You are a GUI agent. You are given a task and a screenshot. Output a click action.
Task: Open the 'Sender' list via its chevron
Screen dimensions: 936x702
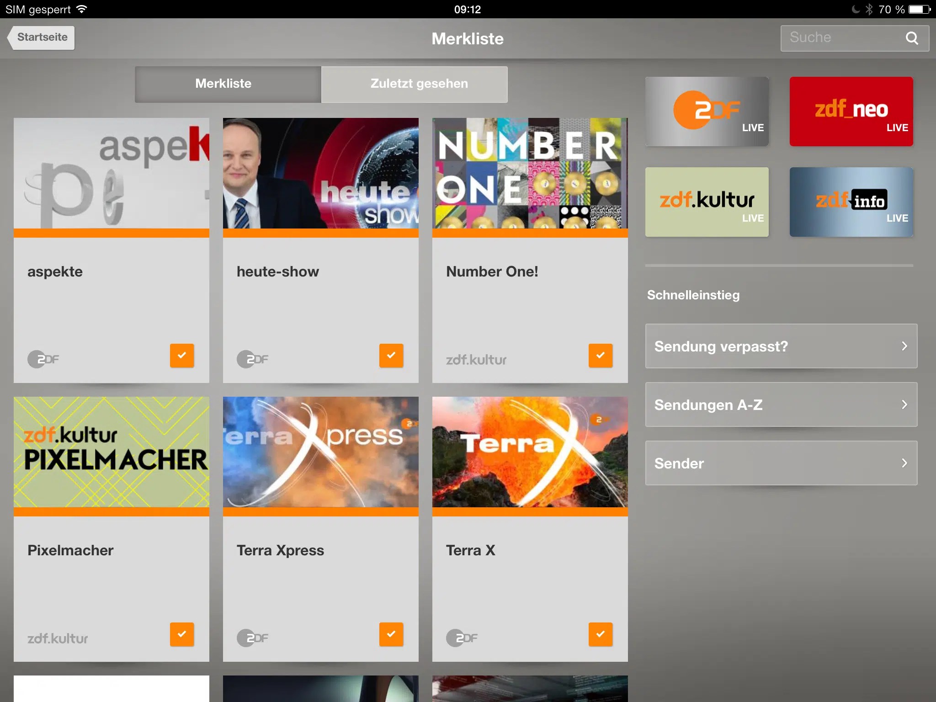point(904,463)
